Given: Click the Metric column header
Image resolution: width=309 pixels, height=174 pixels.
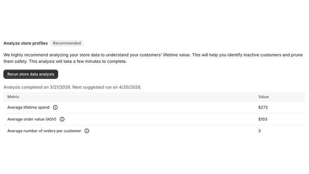Looking at the screenshot, I should click(13, 97).
